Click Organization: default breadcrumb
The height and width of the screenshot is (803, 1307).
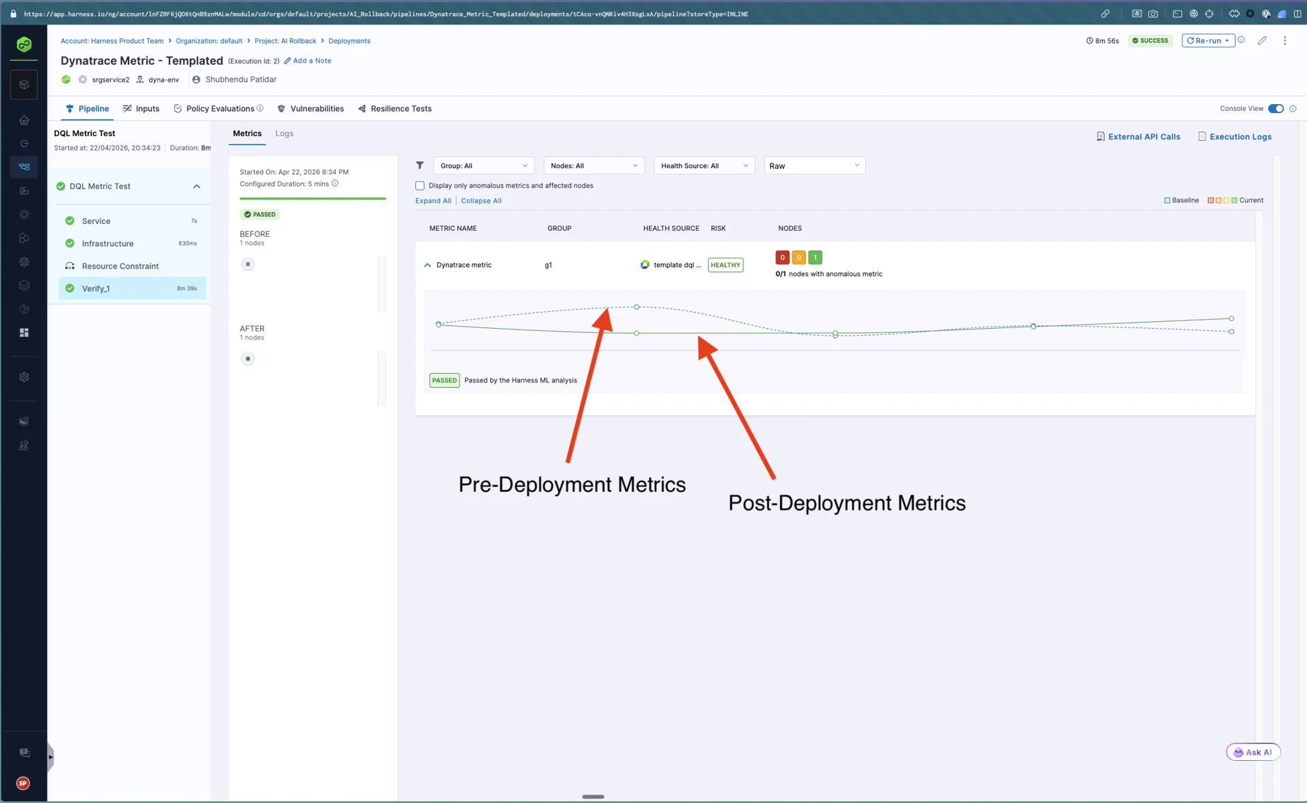point(209,41)
